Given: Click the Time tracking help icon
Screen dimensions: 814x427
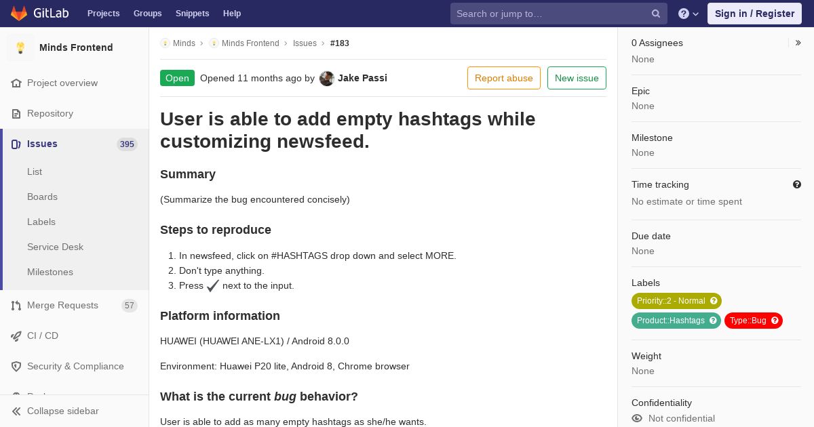Looking at the screenshot, I should (x=797, y=184).
